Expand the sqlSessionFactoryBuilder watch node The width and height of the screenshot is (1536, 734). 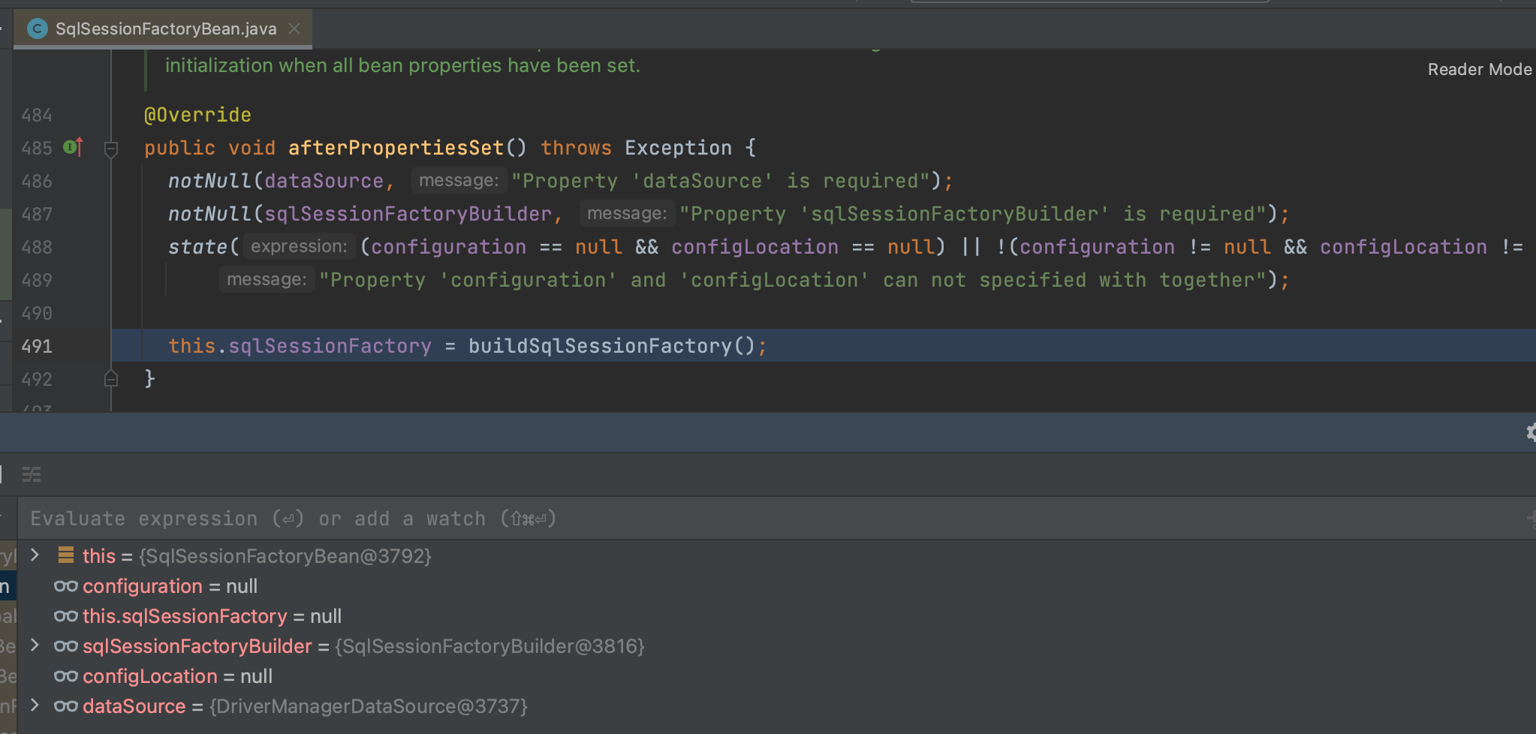35,645
